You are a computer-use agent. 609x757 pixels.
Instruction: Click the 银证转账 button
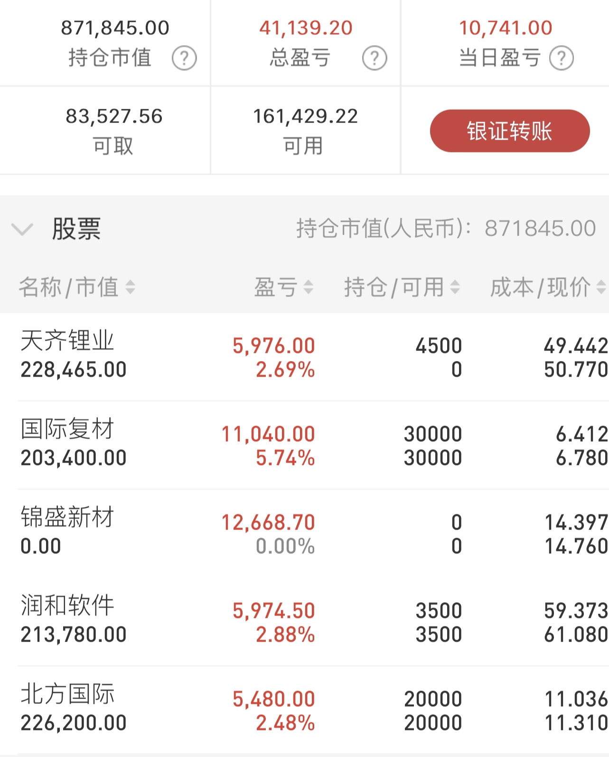coord(509,131)
